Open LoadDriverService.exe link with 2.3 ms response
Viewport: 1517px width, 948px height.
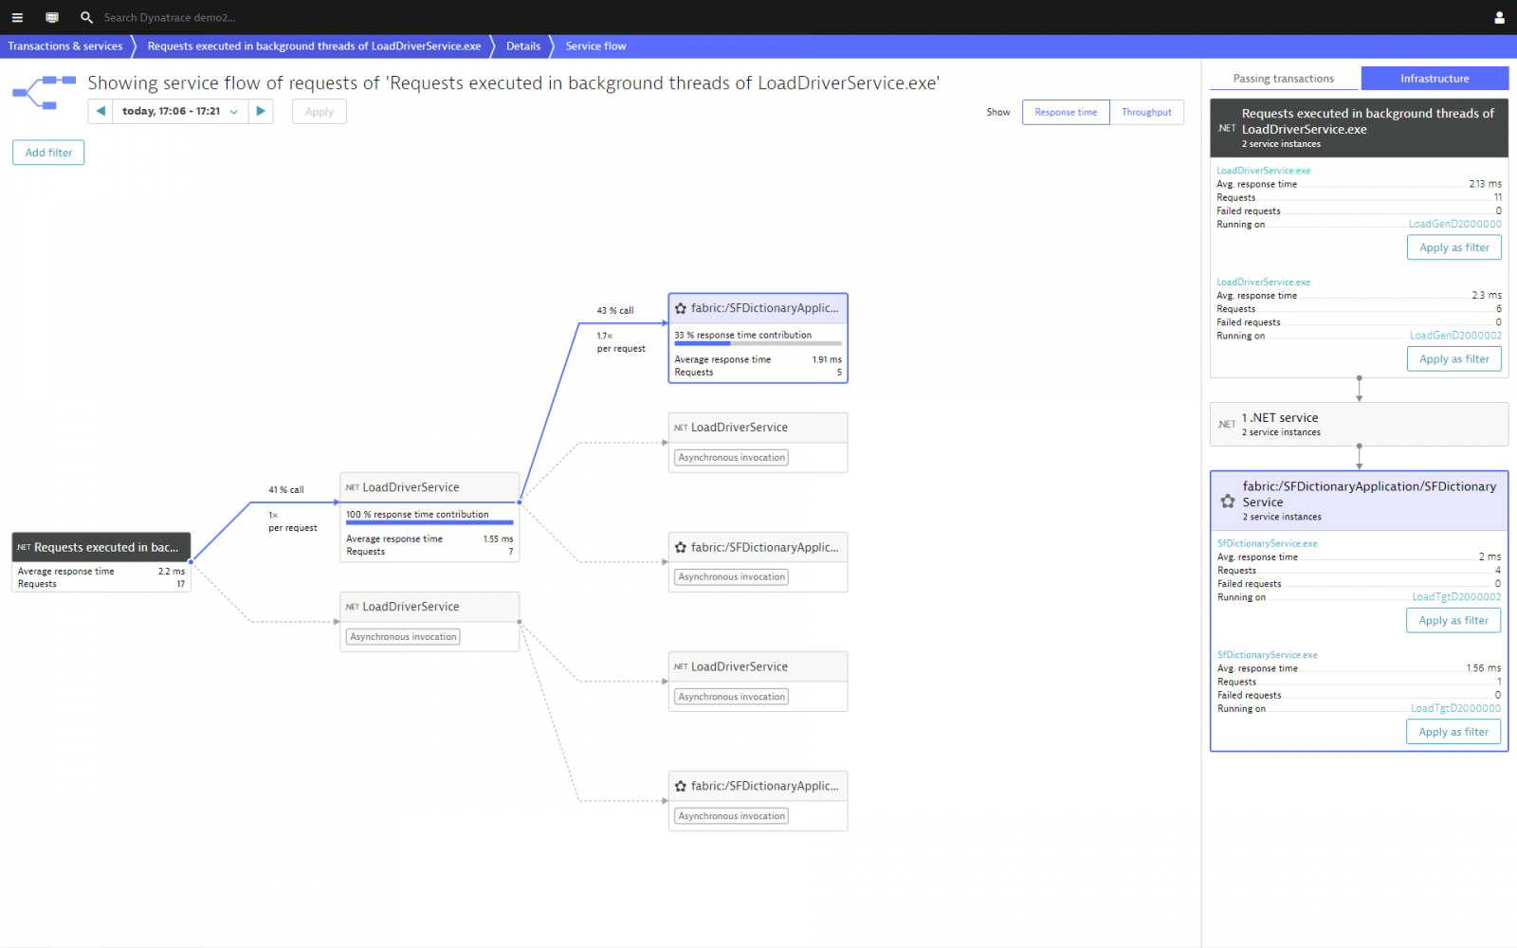point(1263,282)
